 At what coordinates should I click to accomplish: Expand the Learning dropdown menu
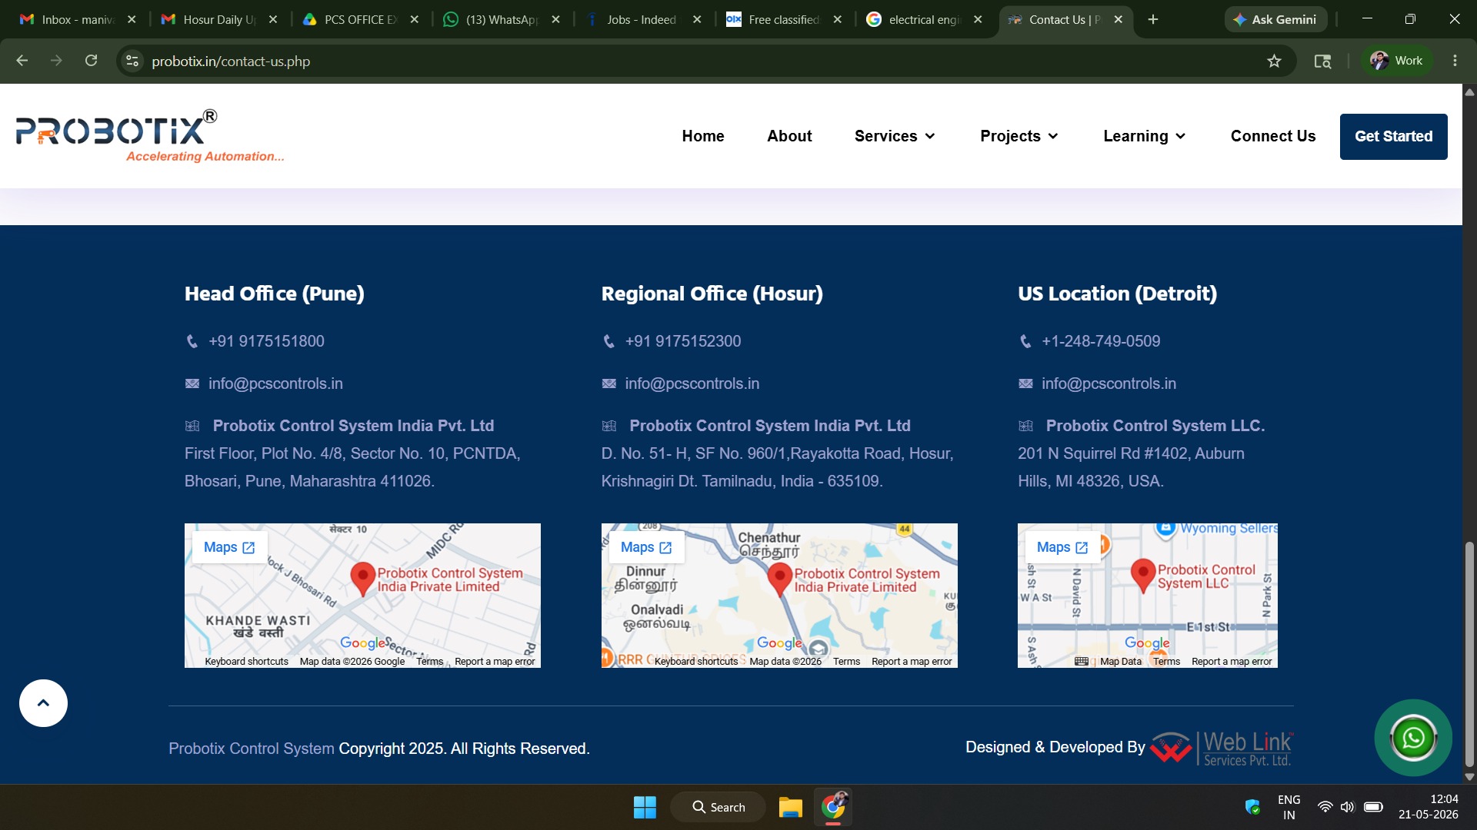point(1145,136)
